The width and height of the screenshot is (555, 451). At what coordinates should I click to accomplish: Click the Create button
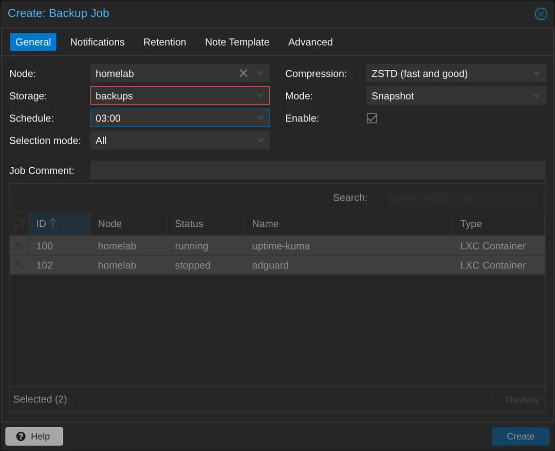(520, 436)
